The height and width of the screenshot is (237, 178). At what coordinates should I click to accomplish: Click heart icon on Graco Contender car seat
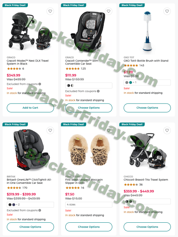pos(109,11)
